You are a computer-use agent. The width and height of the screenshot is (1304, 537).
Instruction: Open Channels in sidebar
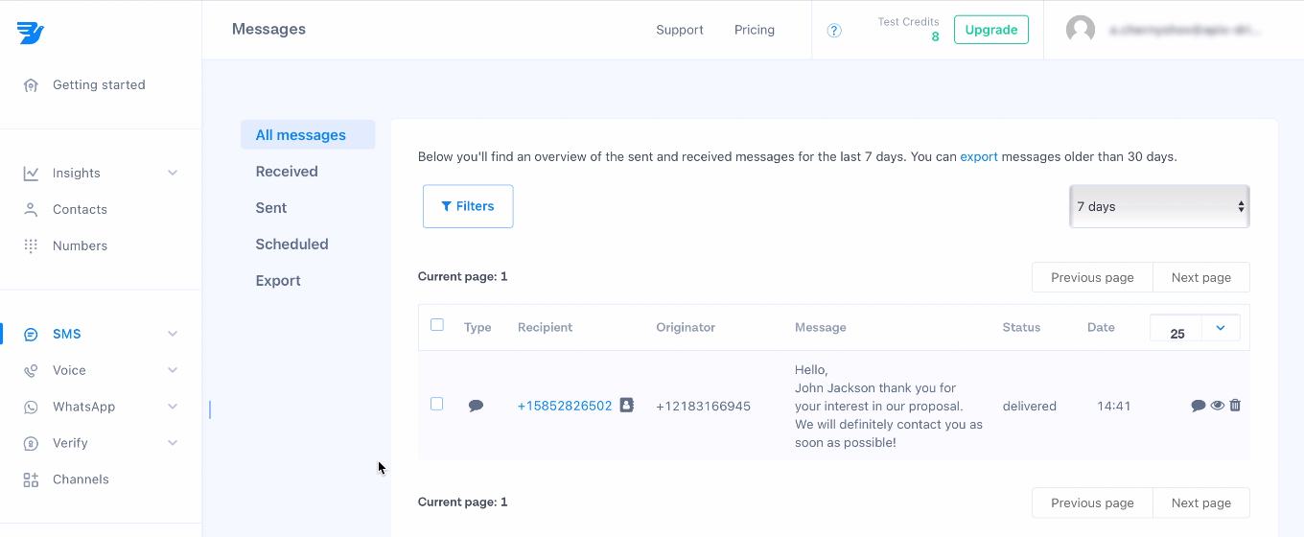[81, 479]
